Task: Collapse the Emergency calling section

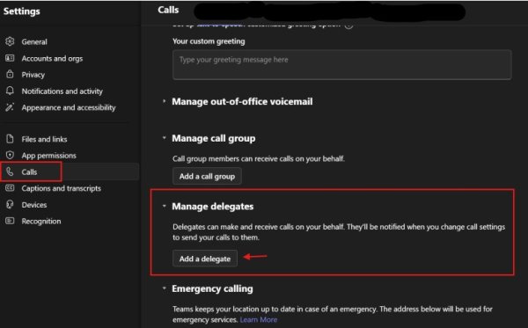Action: click(164, 288)
